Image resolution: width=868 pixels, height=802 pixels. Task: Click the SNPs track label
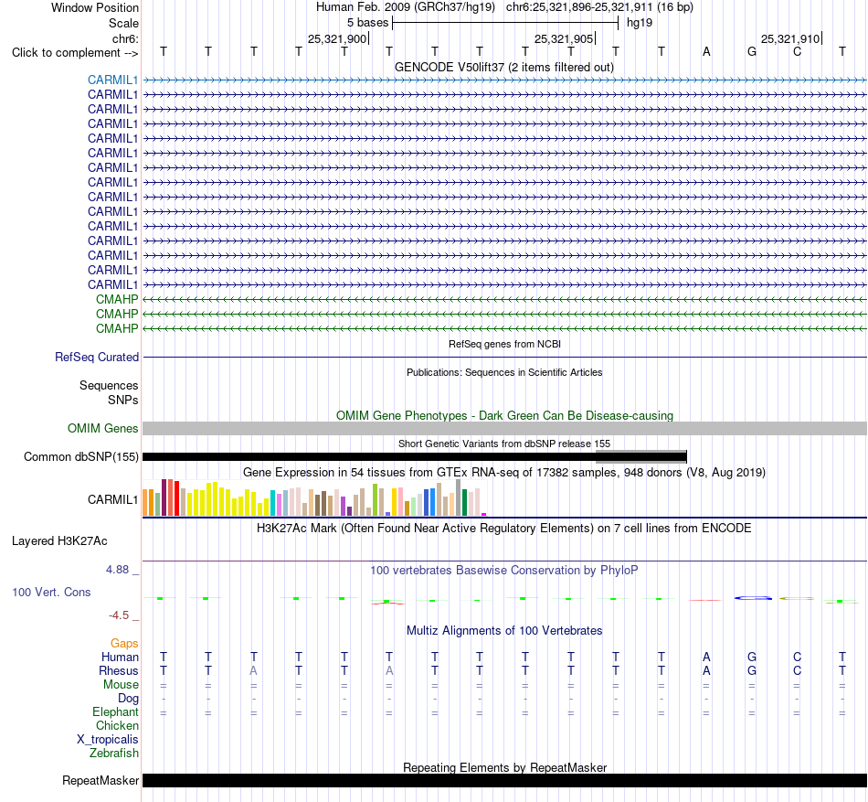pyautogui.click(x=123, y=400)
